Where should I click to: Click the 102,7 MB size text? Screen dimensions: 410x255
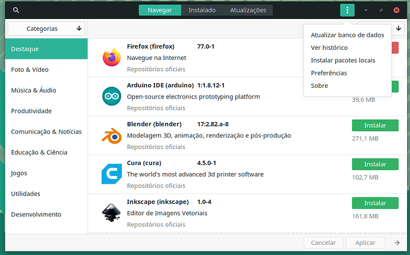[365, 177]
